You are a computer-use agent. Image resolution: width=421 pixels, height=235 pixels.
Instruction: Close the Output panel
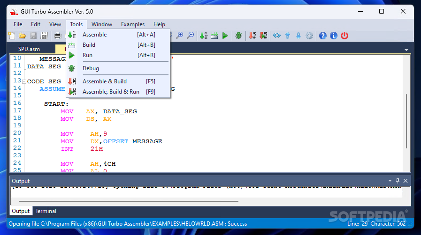pyautogui.click(x=406, y=181)
